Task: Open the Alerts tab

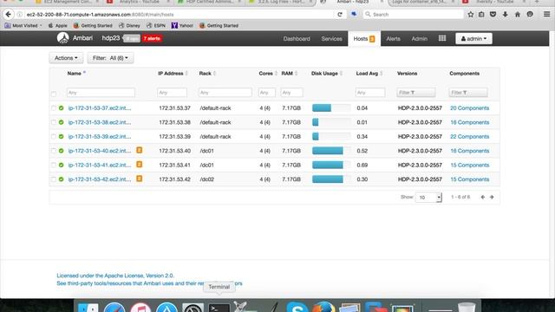Action: [x=393, y=38]
